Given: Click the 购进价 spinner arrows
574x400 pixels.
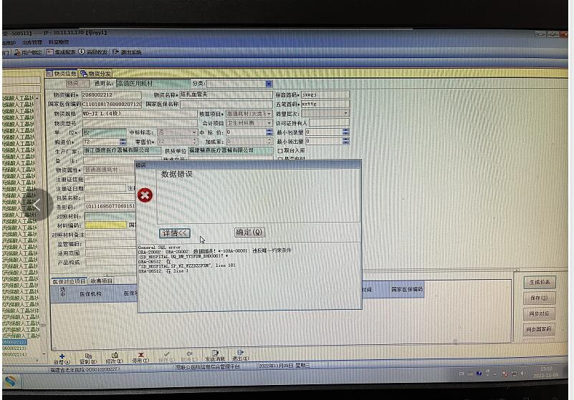Looking at the screenshot, I should point(123,142).
